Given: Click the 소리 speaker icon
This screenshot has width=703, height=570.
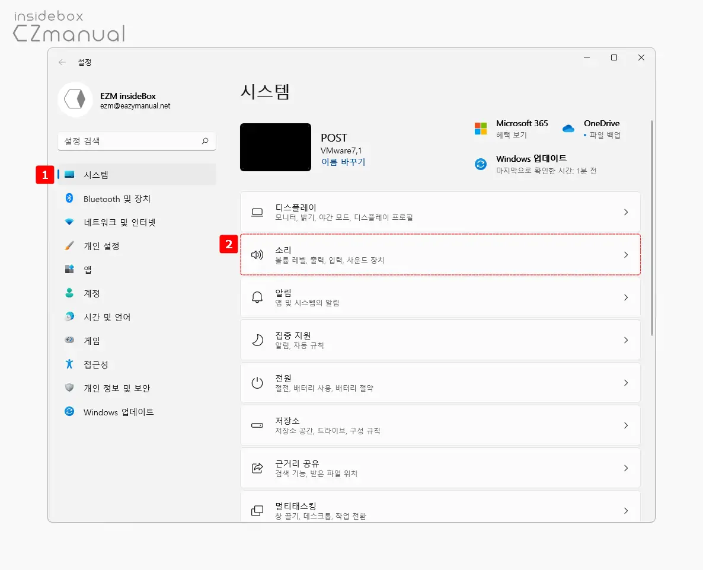Looking at the screenshot, I should (257, 254).
